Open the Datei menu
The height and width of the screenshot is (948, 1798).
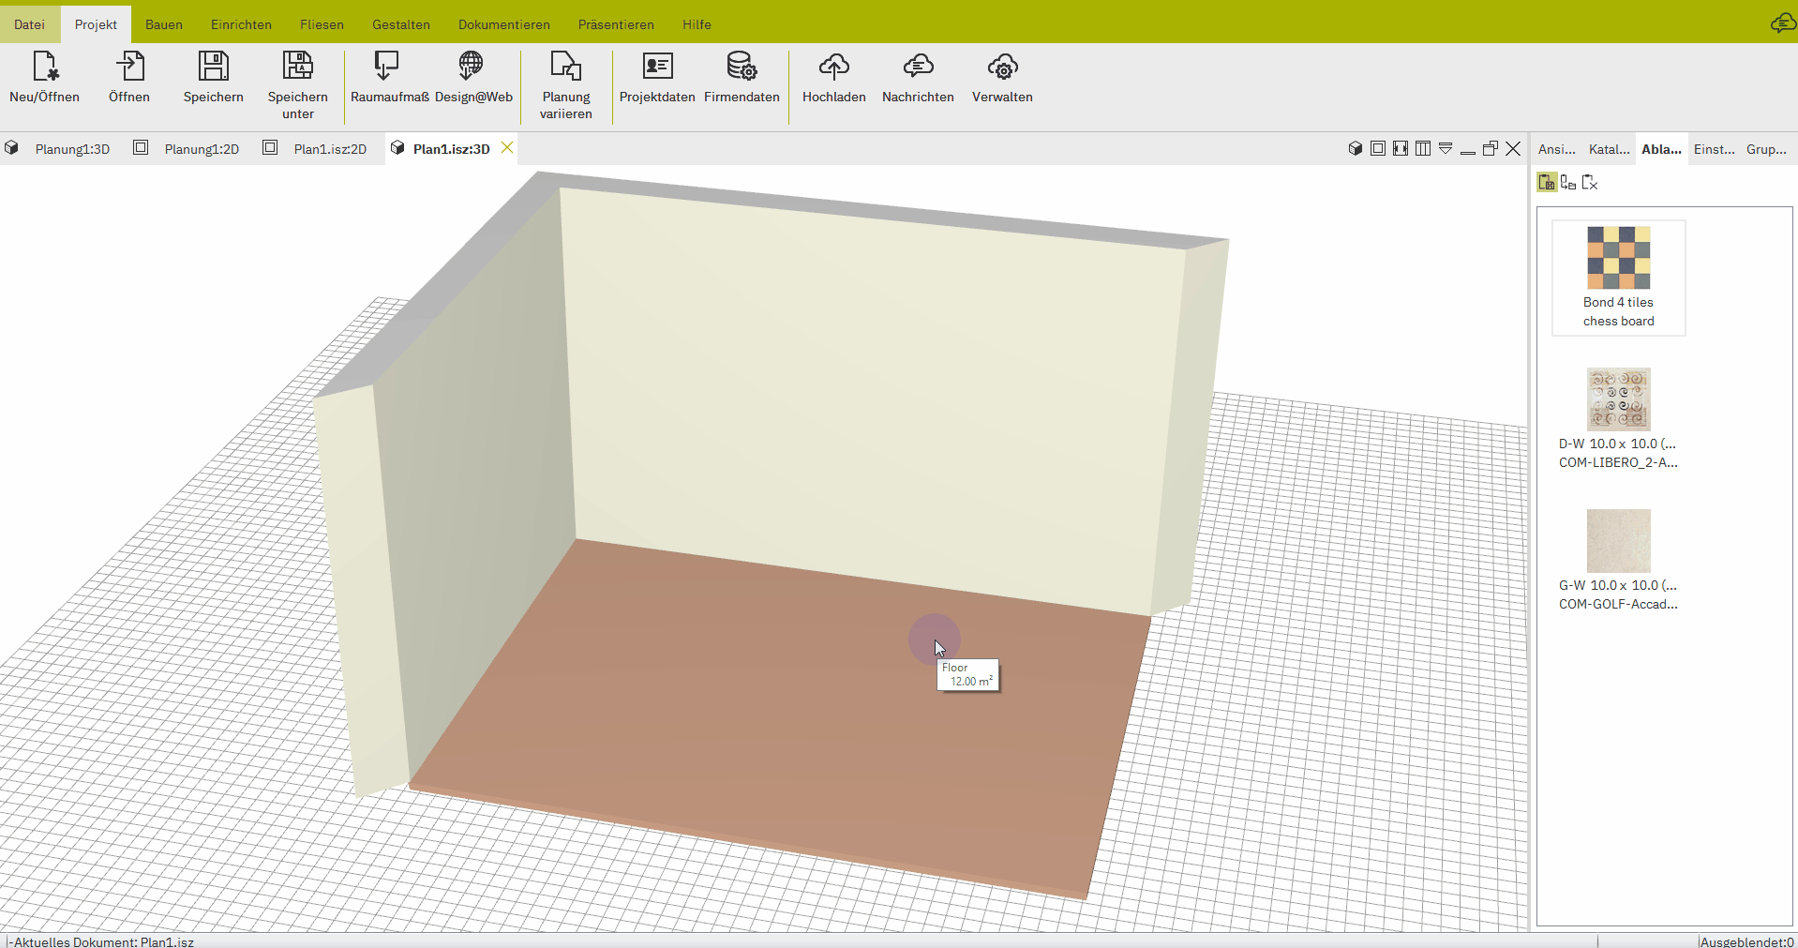click(29, 24)
